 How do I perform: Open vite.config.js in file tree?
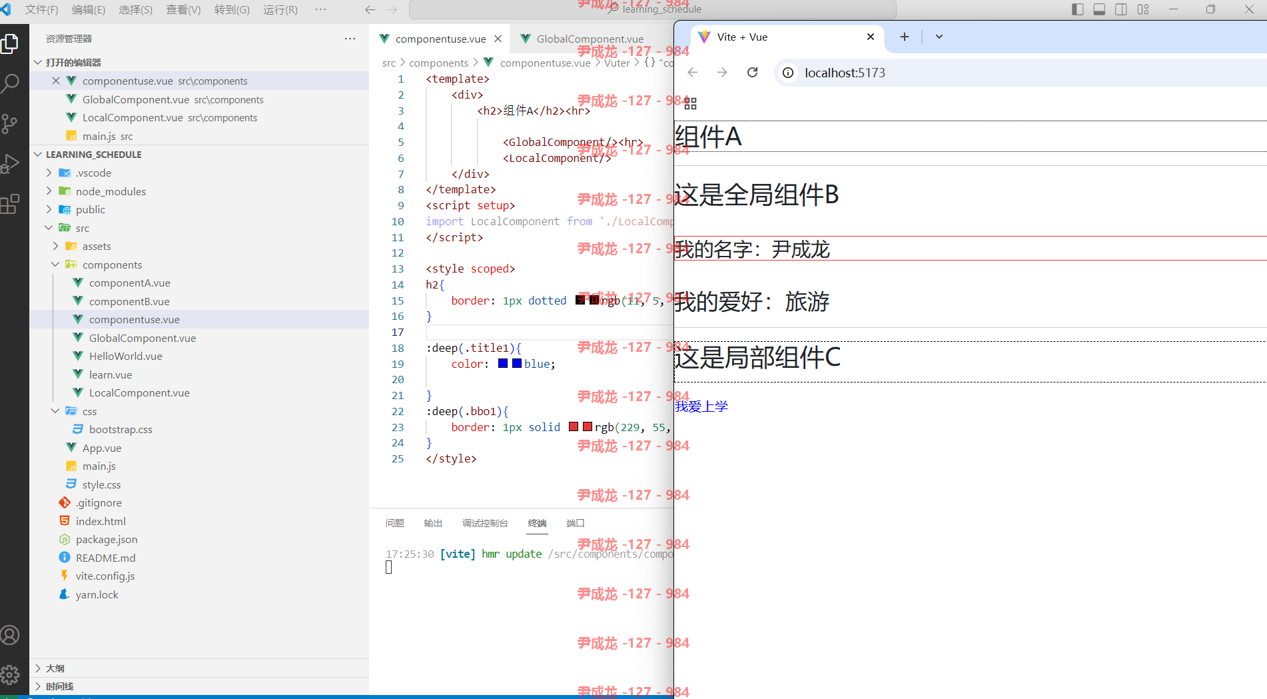coord(105,576)
